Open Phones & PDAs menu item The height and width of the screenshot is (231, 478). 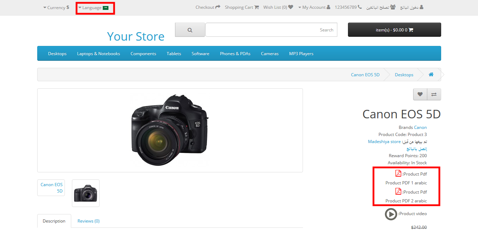click(235, 54)
